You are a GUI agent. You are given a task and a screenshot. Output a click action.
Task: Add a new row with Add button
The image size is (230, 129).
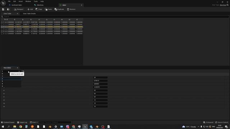(x=30, y=9)
